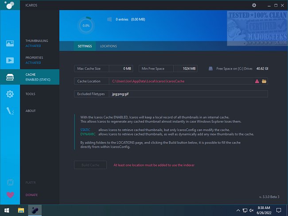This screenshot has height=216, width=288.
Task: Click the DONATE link
Action: pos(31,195)
